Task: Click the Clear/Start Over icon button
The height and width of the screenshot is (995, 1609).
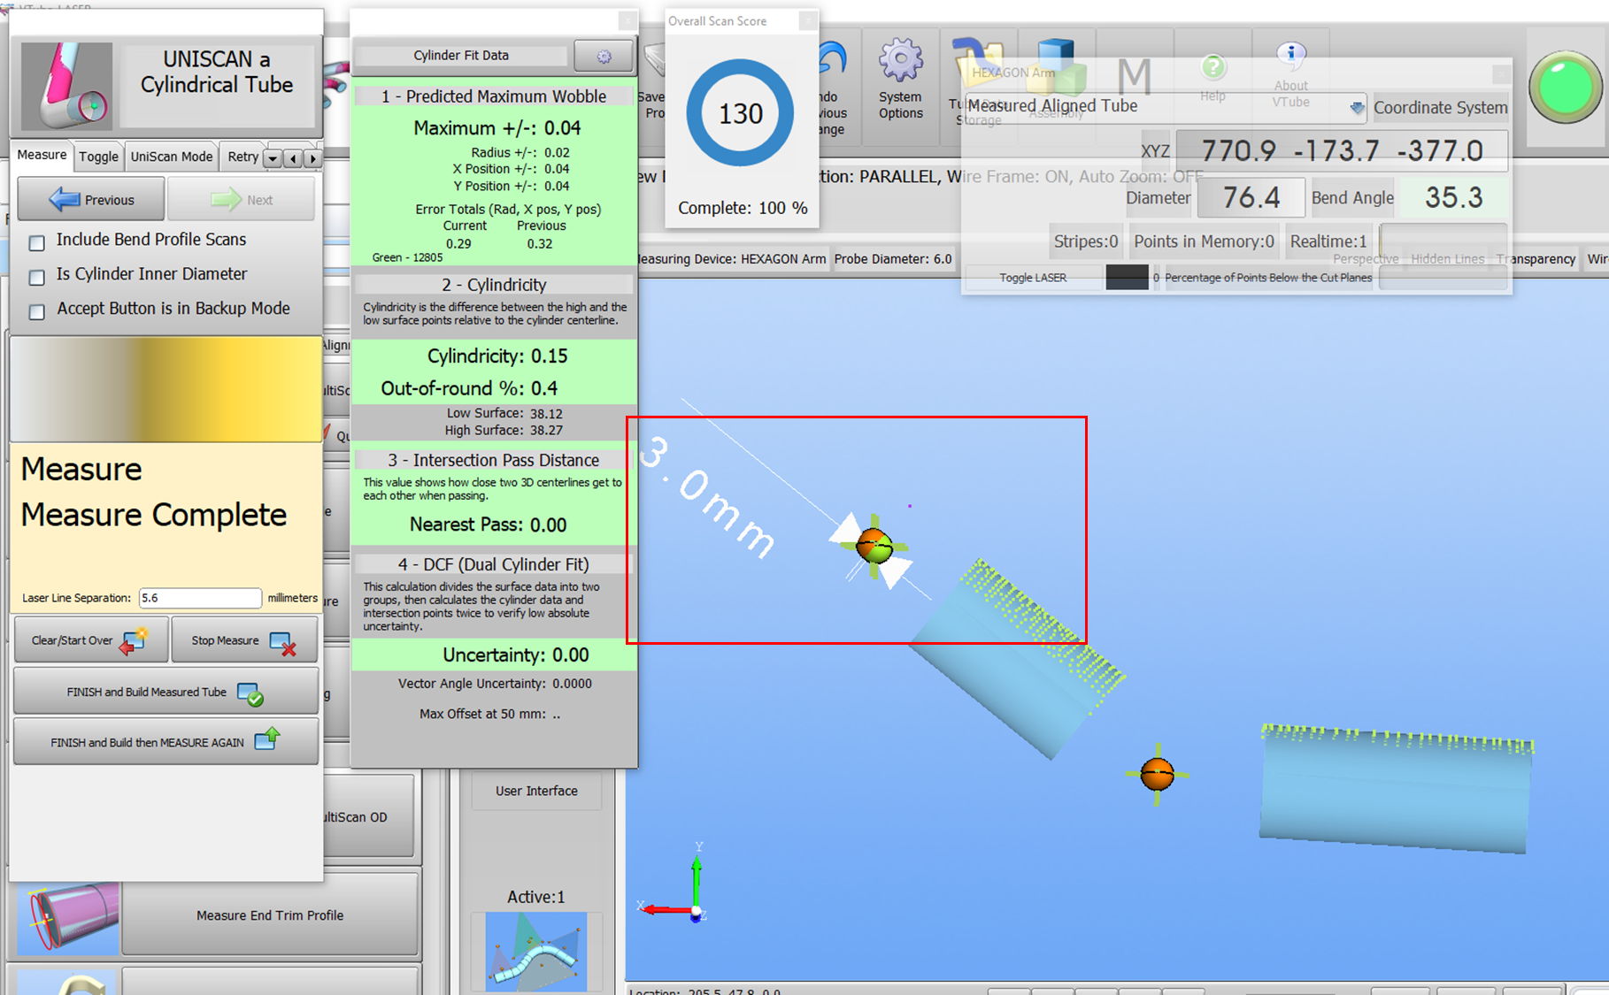Action: 90,639
